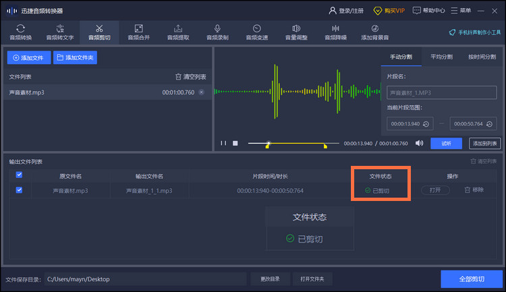Click 登录/注册 user account icon
This screenshot has height=292, width=506.
coord(346,11)
